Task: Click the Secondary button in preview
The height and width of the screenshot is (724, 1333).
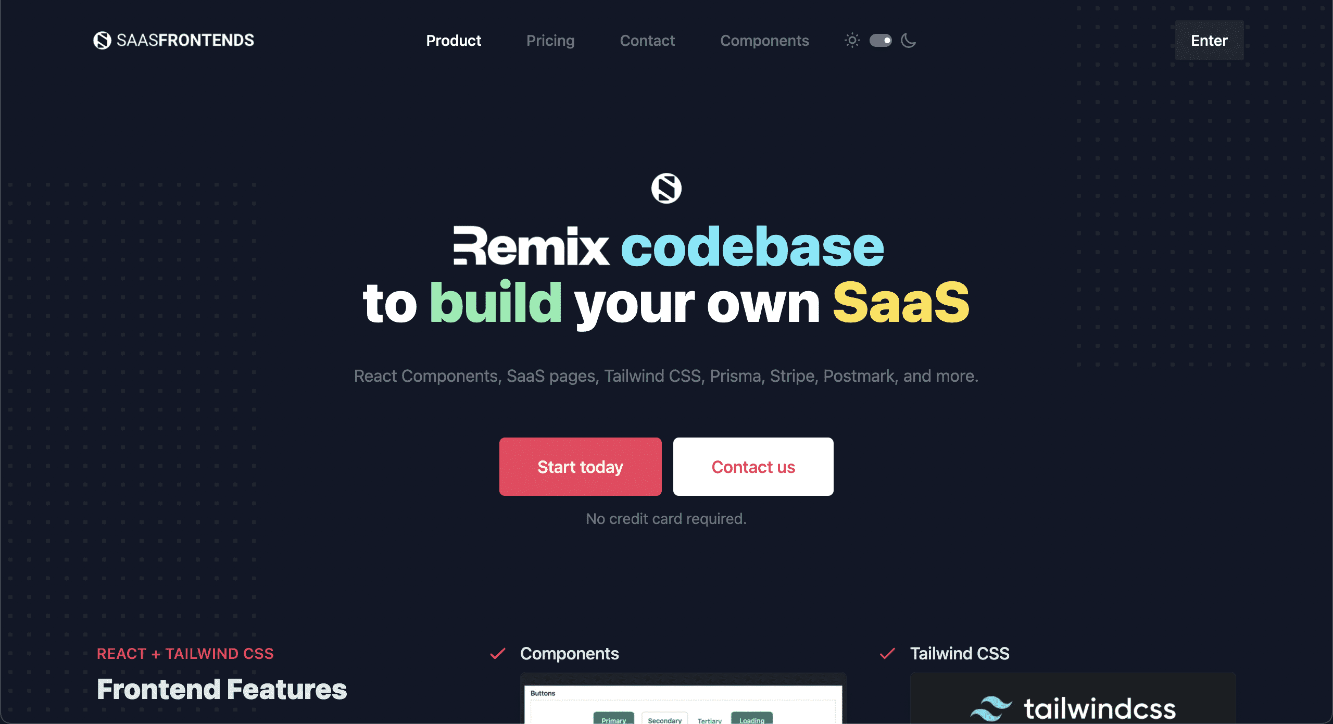Action: [x=664, y=719]
